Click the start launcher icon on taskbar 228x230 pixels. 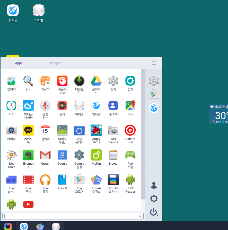tap(8, 226)
